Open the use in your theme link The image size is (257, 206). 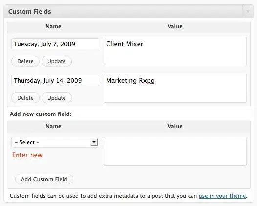(222, 196)
